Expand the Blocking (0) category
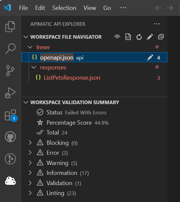The image size is (180, 202). pyautogui.click(x=30, y=142)
